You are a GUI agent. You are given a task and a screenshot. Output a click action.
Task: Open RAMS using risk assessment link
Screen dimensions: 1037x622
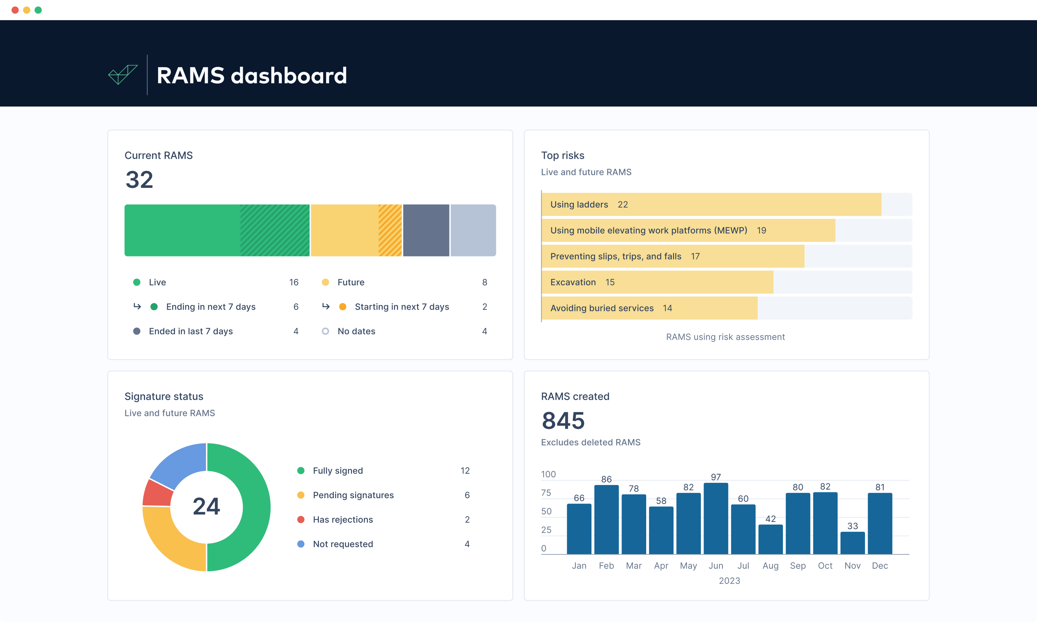pyautogui.click(x=726, y=337)
